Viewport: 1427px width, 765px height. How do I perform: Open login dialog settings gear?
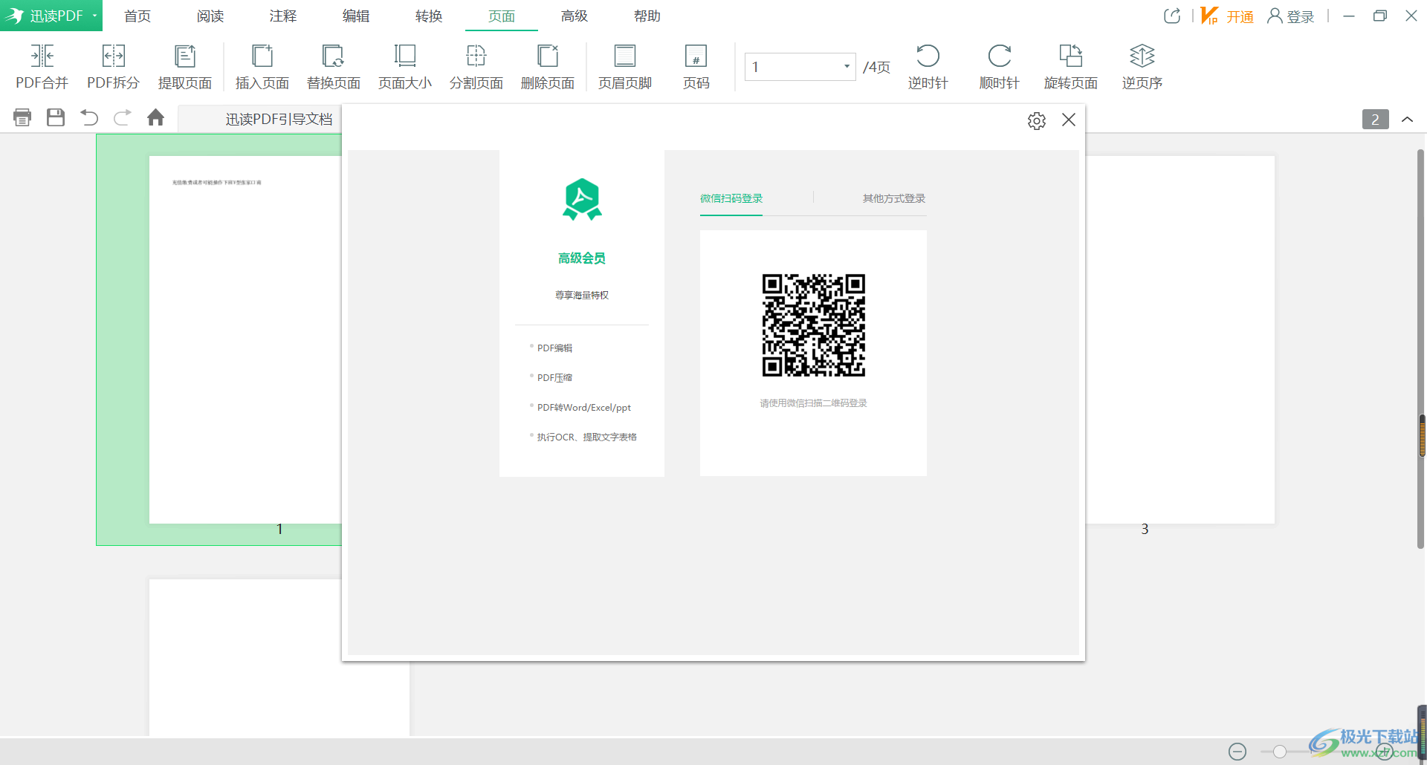click(1037, 120)
